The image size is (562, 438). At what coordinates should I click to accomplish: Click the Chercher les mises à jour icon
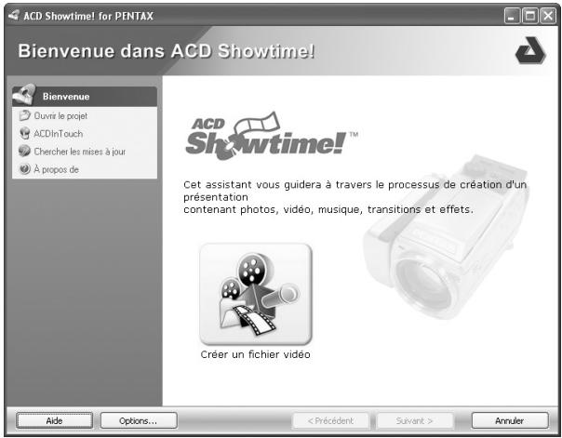25,151
